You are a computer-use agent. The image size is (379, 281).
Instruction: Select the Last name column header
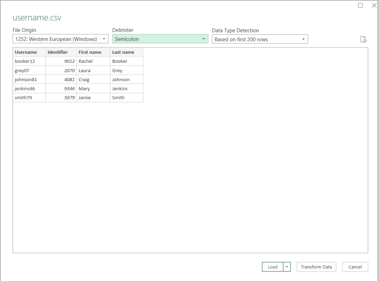point(122,52)
